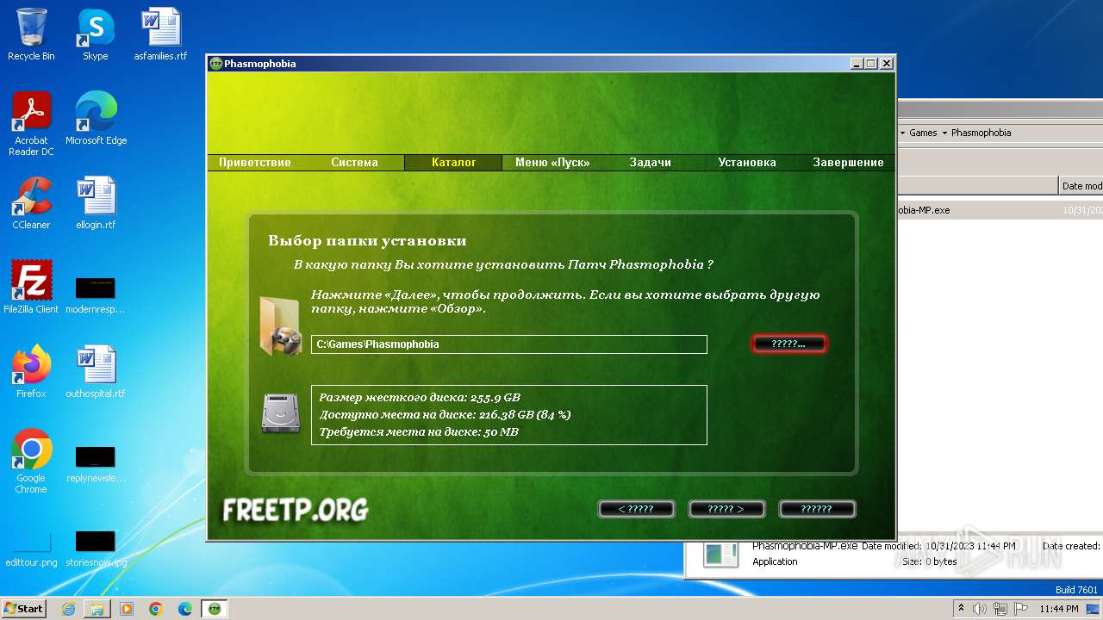Edit the C:\Games\Phasmophobia install path field

click(509, 344)
